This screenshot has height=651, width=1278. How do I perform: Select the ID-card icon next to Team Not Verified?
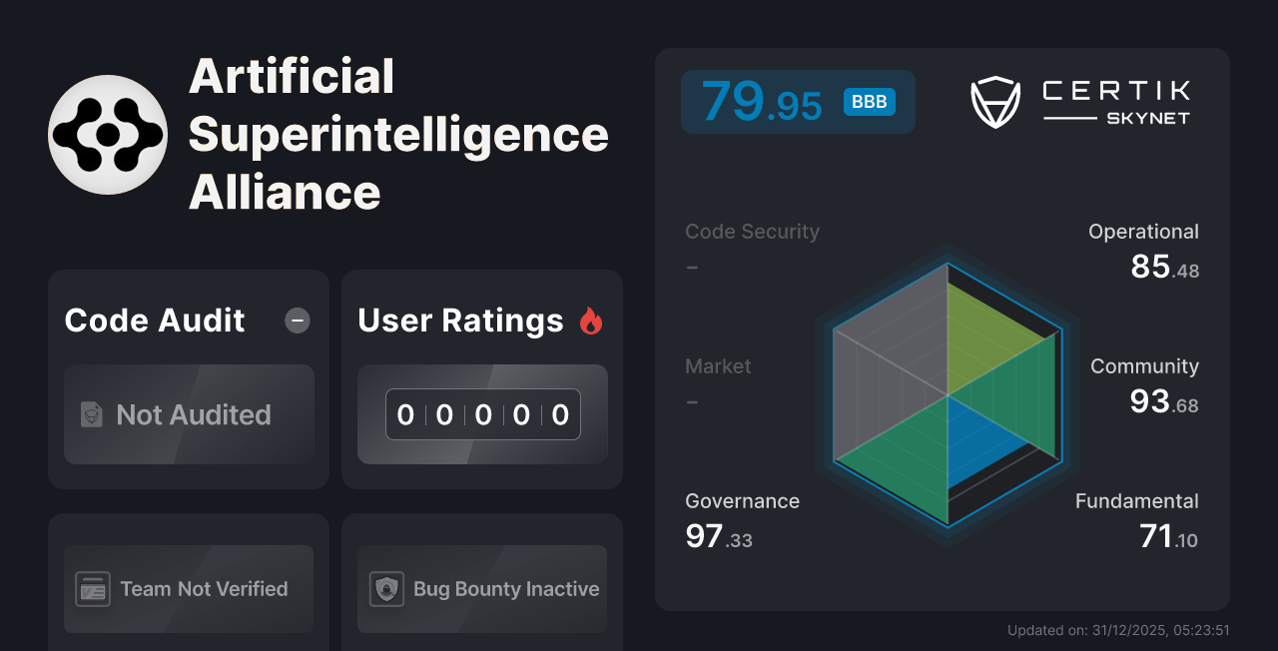(x=94, y=589)
